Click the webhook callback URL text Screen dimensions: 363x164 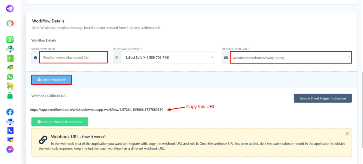tap(96, 110)
